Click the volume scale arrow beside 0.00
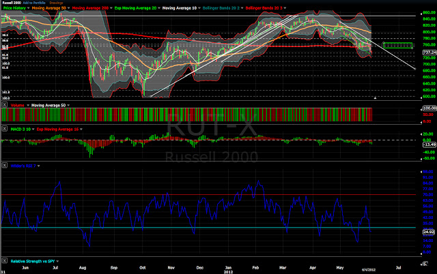This screenshot has width=437, height=274. click(421, 122)
